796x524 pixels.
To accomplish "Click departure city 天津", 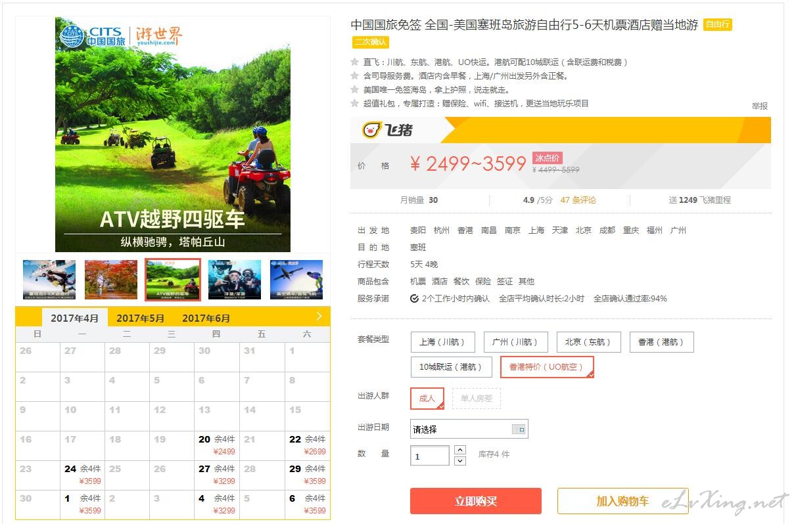I will click(560, 230).
